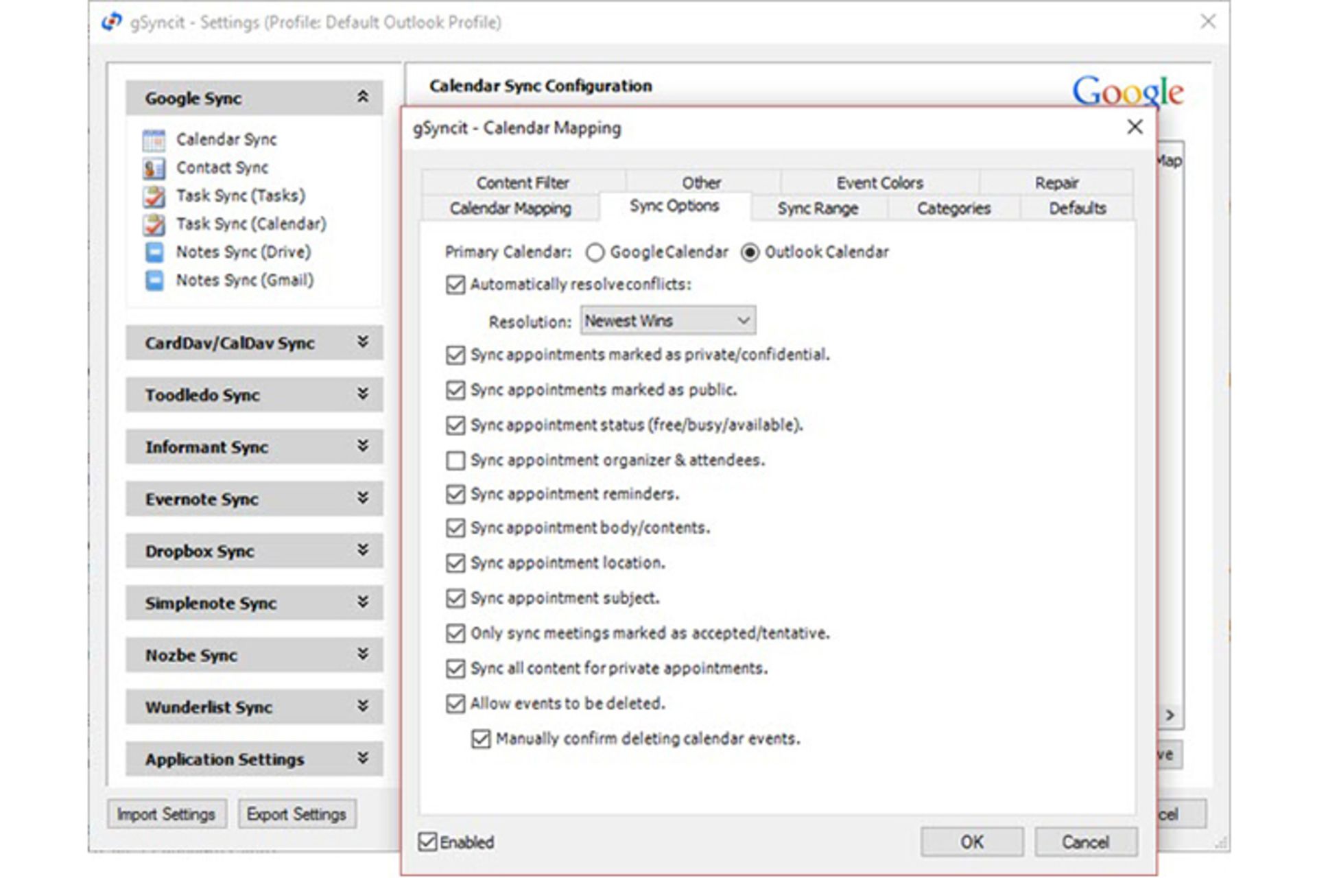Switch to the Categories tab
The image size is (1317, 878).
pyautogui.click(x=953, y=208)
